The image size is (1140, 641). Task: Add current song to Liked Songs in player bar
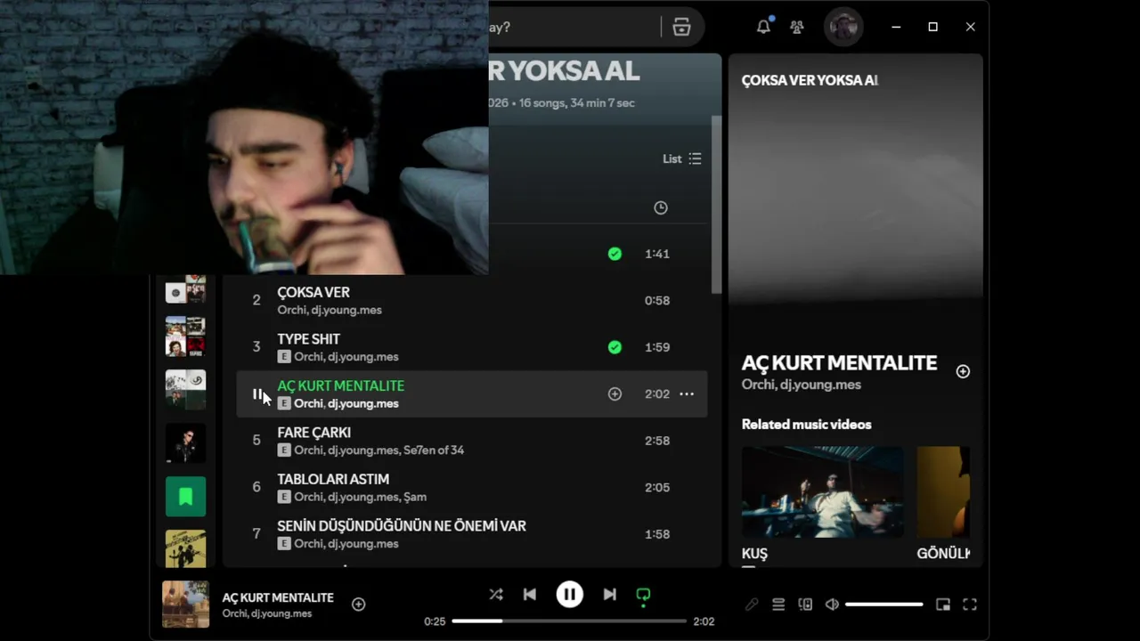pyautogui.click(x=358, y=604)
